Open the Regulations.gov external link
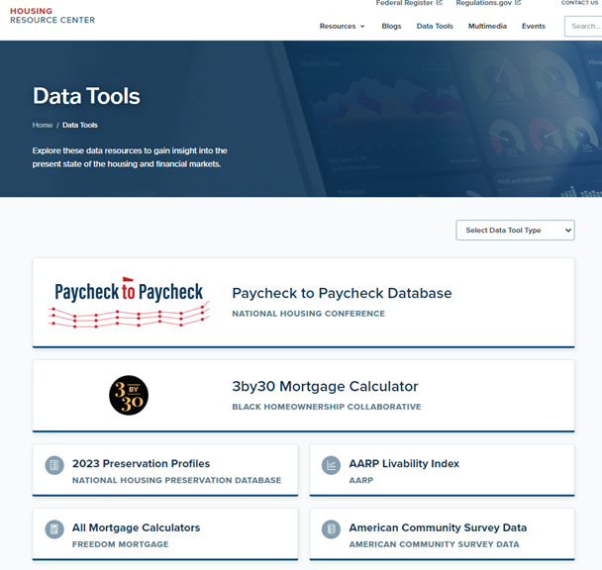The width and height of the screenshot is (602, 570). 488,3
